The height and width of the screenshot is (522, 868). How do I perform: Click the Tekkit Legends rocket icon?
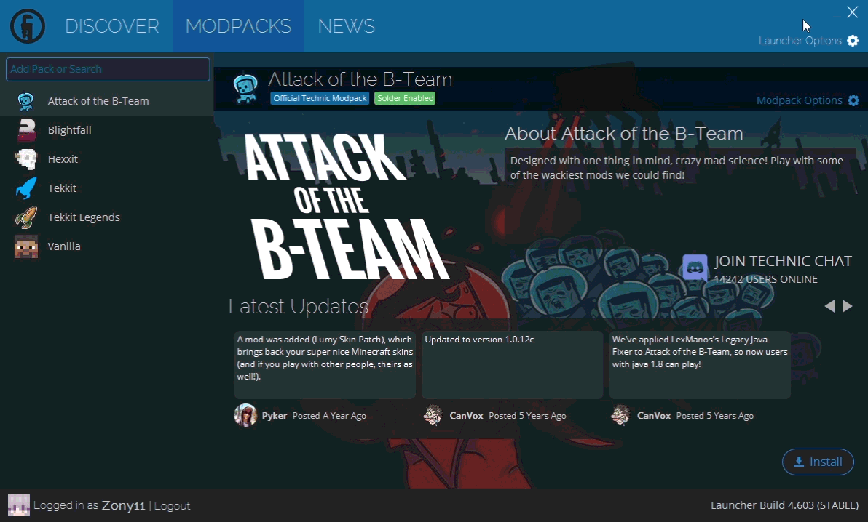pyautogui.click(x=25, y=217)
